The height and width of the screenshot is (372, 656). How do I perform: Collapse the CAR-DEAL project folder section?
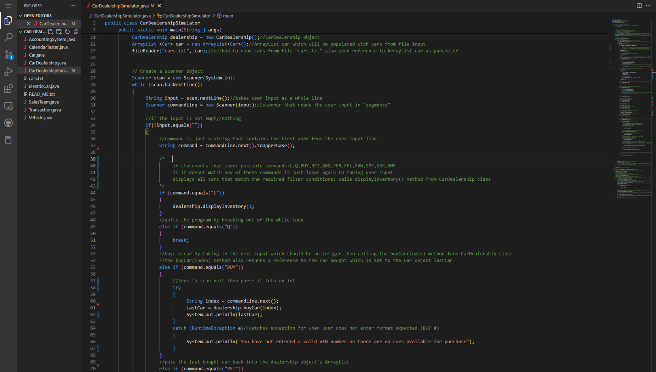point(21,32)
